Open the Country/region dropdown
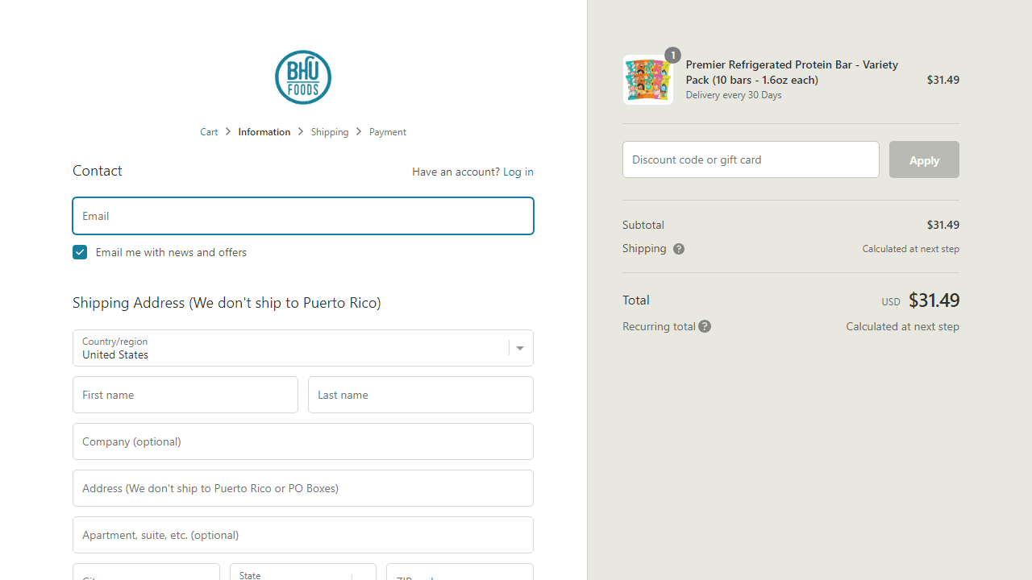Image resolution: width=1032 pixels, height=580 pixels. click(x=302, y=348)
